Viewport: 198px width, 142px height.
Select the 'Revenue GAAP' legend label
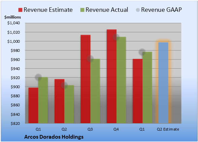(x=161, y=10)
